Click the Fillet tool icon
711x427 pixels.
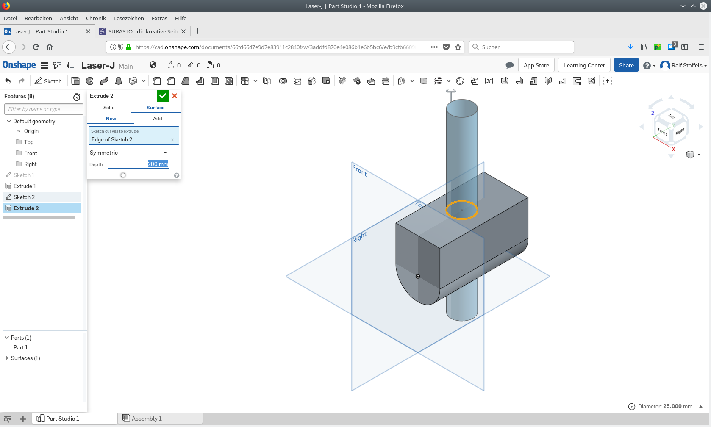click(x=157, y=81)
